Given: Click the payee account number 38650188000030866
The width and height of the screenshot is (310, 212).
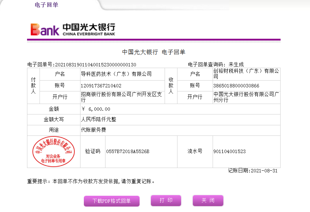Looking at the screenshot, I should coord(236,86).
